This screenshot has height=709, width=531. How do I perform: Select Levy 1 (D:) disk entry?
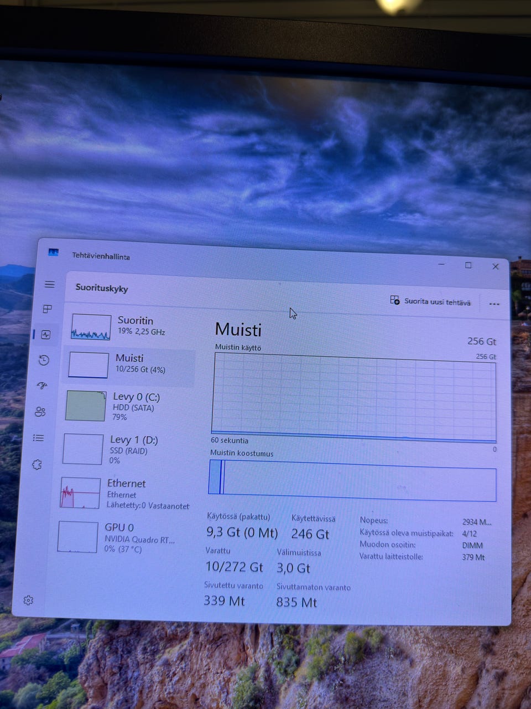click(125, 449)
